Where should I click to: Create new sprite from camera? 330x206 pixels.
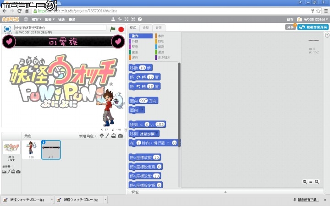120,136
